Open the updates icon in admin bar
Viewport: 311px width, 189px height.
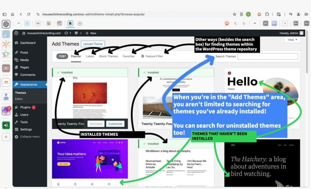click(x=67, y=33)
